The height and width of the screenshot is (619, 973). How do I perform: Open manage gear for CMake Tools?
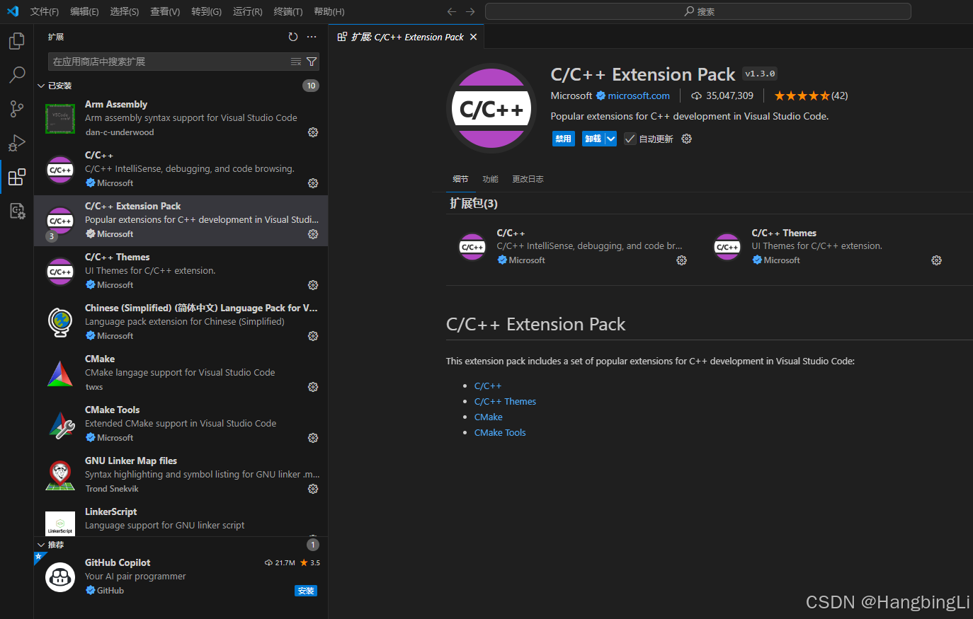313,438
